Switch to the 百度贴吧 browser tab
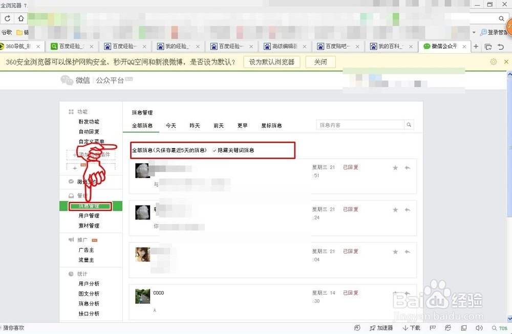This screenshot has height=334, width=512. [337, 47]
